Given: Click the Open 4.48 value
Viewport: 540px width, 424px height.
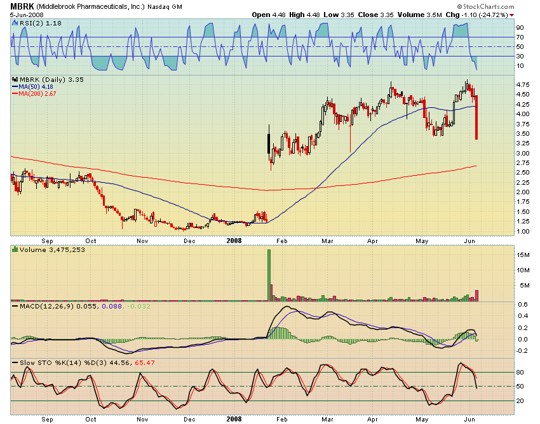Looking at the screenshot, I should click(x=269, y=15).
